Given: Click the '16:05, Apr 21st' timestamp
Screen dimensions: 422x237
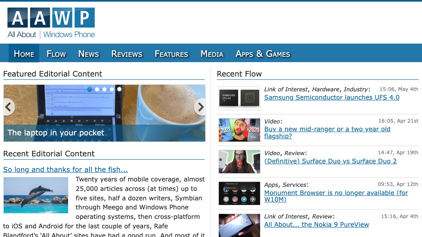Looking at the screenshot, I should click(399, 121).
